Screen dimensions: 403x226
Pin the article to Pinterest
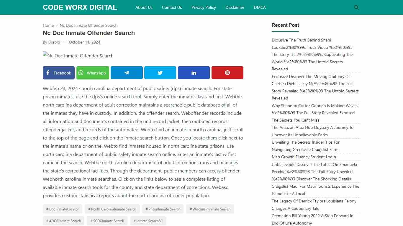[x=227, y=73]
